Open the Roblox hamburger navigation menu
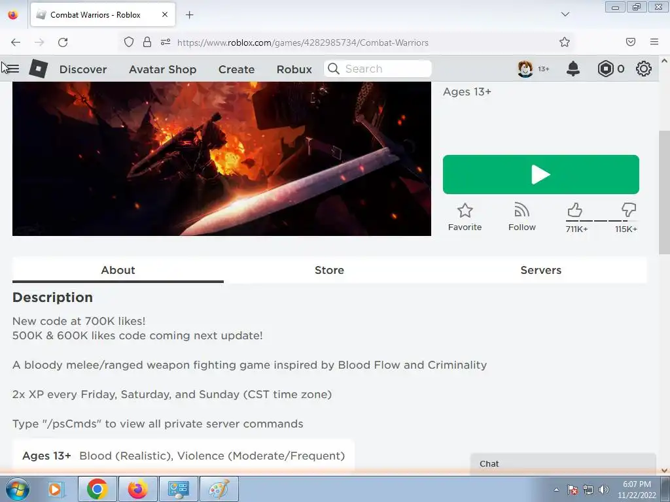This screenshot has height=502, width=670. [12, 68]
